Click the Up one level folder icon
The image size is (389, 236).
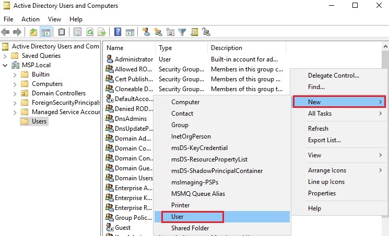(x=33, y=32)
